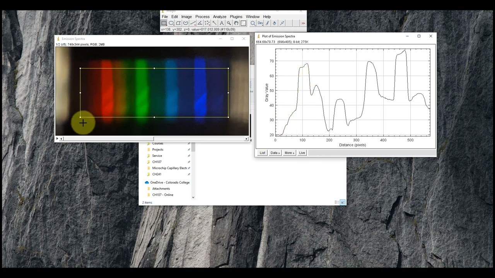495x278 pixels.
Task: Select the Multi-point tool
Action: tap(207, 23)
